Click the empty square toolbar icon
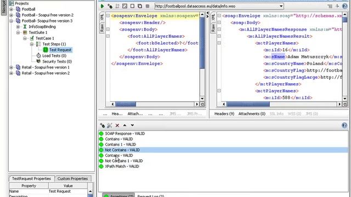Viewport: 351px width, 197px height. pyautogui.click(x=132, y=6)
